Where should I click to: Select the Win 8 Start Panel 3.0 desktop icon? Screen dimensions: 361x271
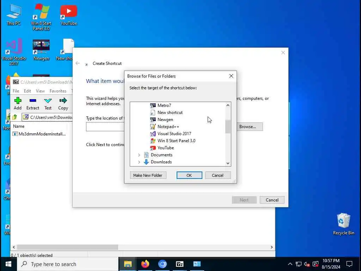[41, 17]
